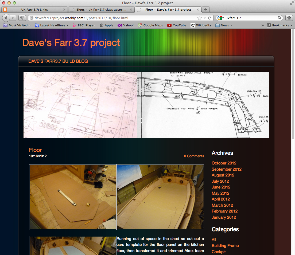
Task: Open the August 2012 archive
Action: 223,175
